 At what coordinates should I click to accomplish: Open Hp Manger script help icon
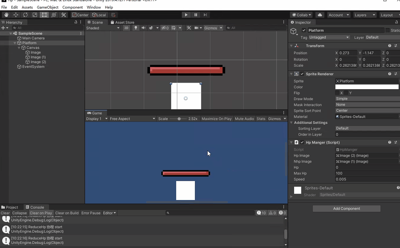[390, 143]
